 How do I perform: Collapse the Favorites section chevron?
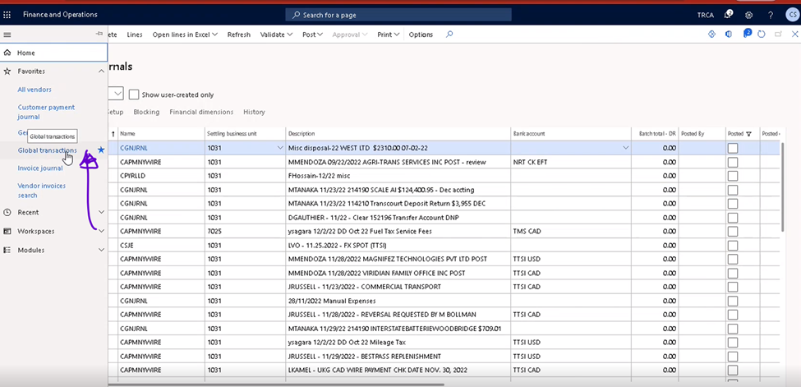101,71
